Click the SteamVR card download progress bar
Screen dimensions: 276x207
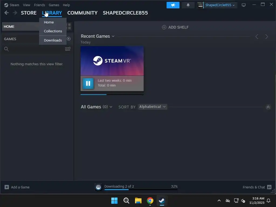(112, 95)
